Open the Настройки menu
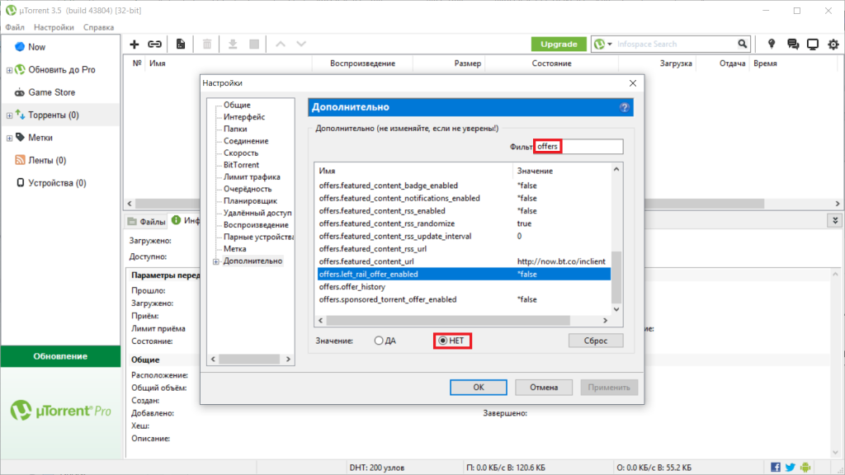The image size is (845, 475). pos(54,27)
